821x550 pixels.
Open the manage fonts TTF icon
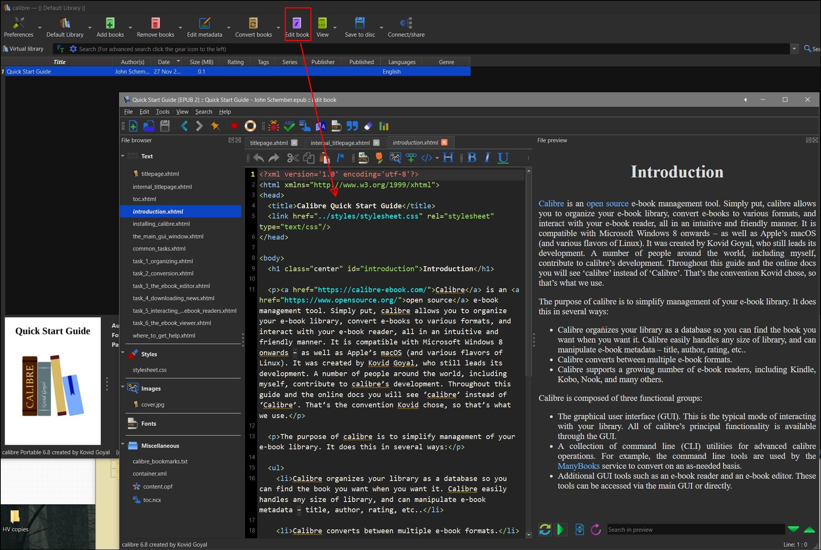[336, 126]
